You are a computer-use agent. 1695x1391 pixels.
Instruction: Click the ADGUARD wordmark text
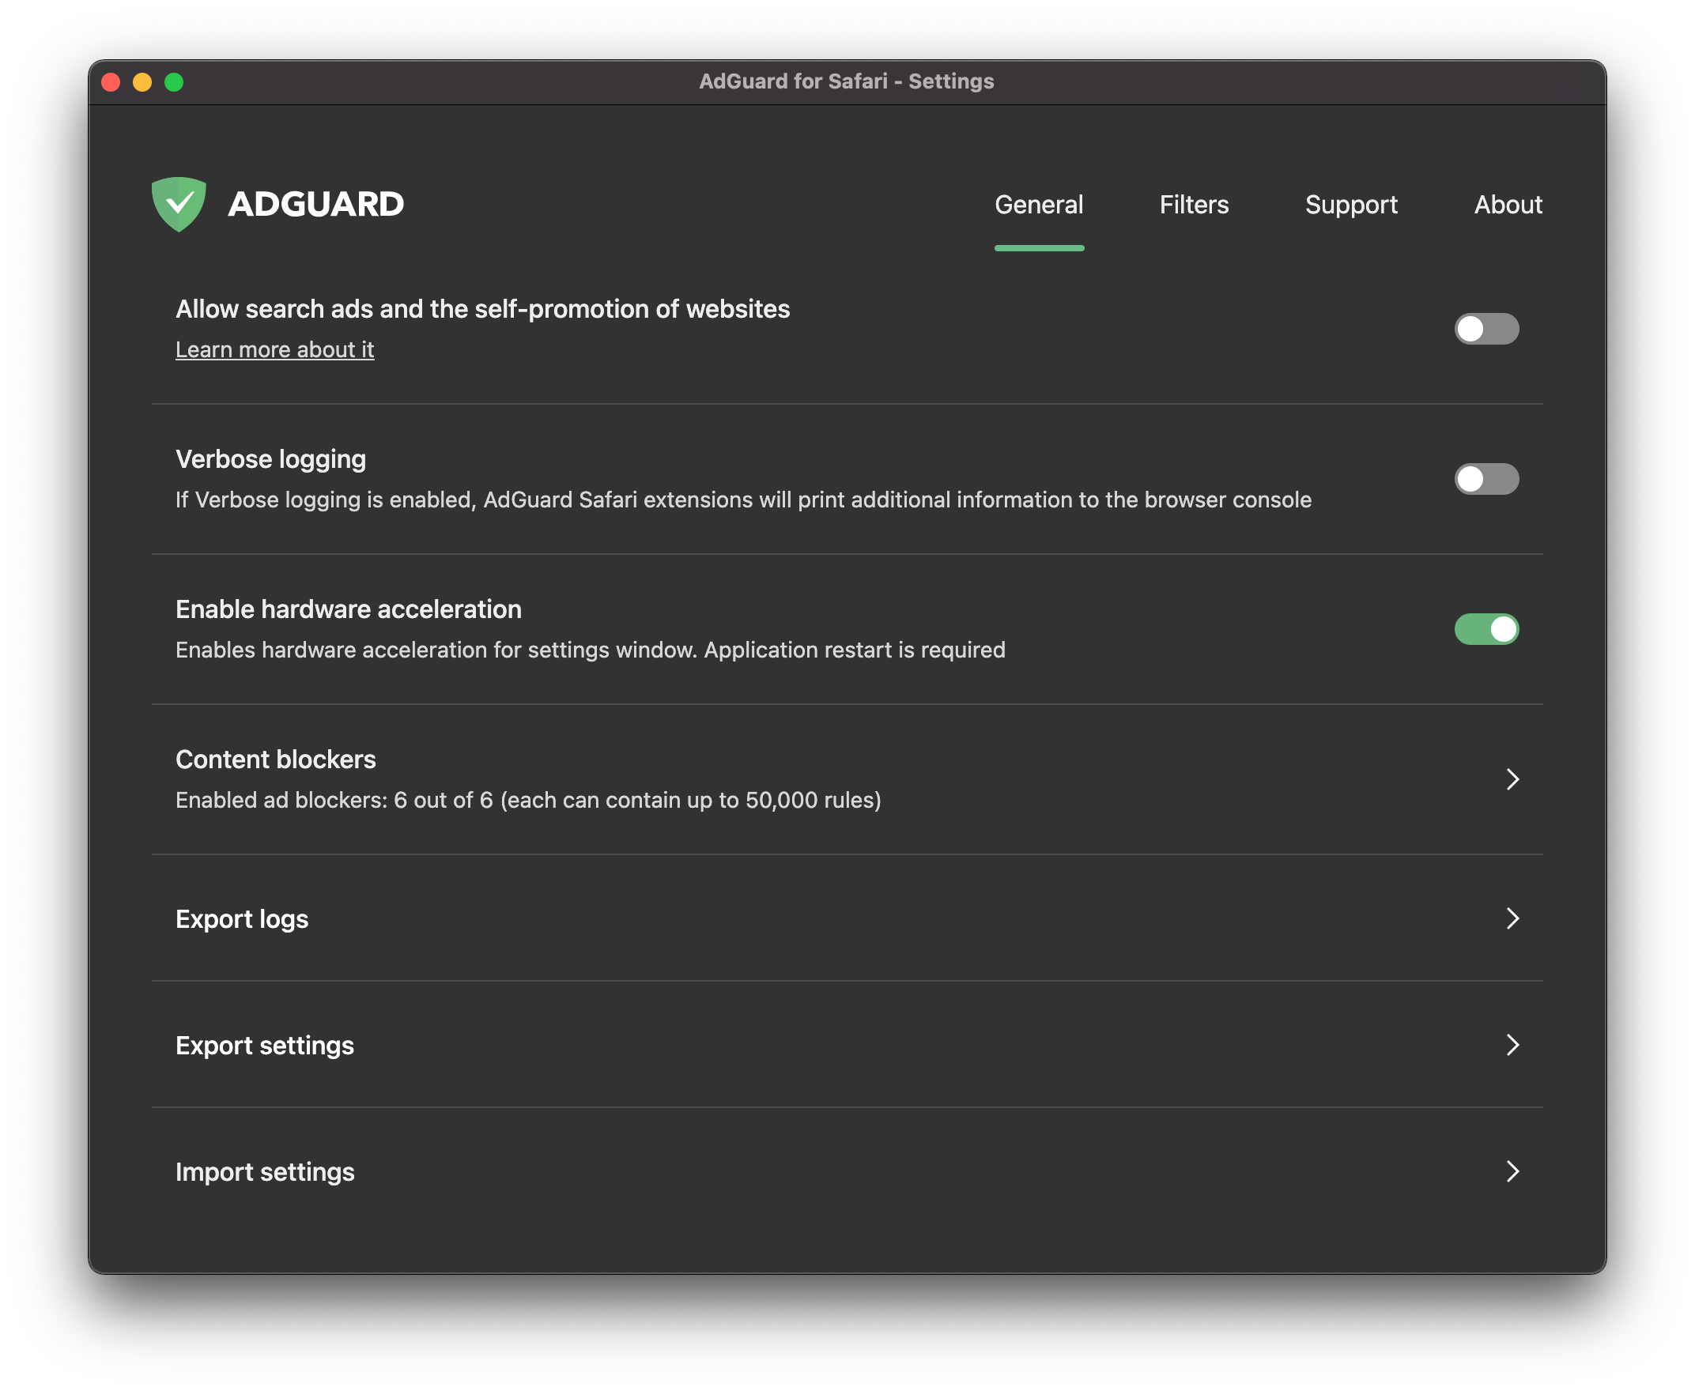pos(315,205)
